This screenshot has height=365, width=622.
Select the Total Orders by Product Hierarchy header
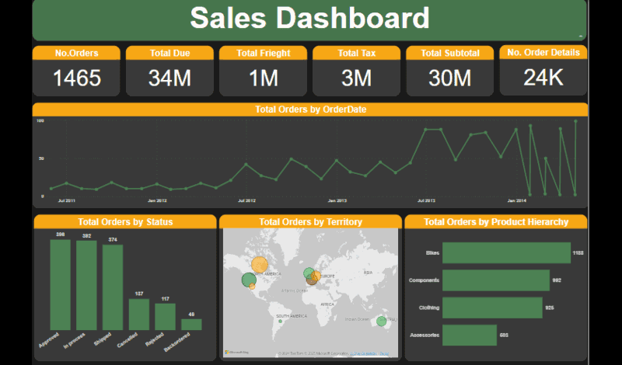pos(496,221)
